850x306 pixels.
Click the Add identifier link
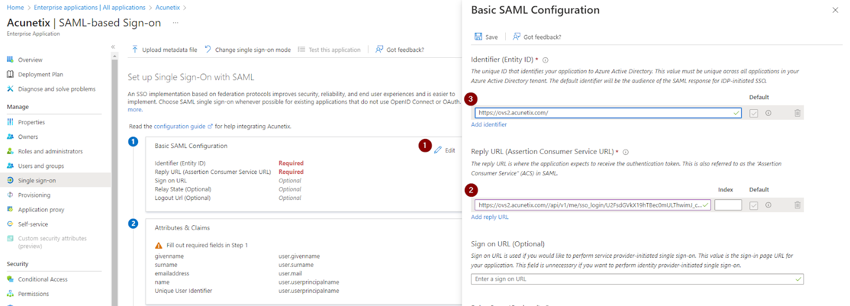click(489, 125)
